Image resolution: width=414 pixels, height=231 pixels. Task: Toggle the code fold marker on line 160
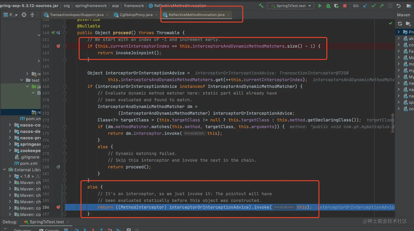pyautogui.click(x=65, y=33)
